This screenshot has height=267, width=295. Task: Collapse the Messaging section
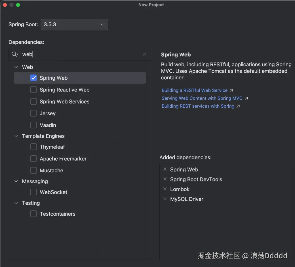tap(16, 181)
